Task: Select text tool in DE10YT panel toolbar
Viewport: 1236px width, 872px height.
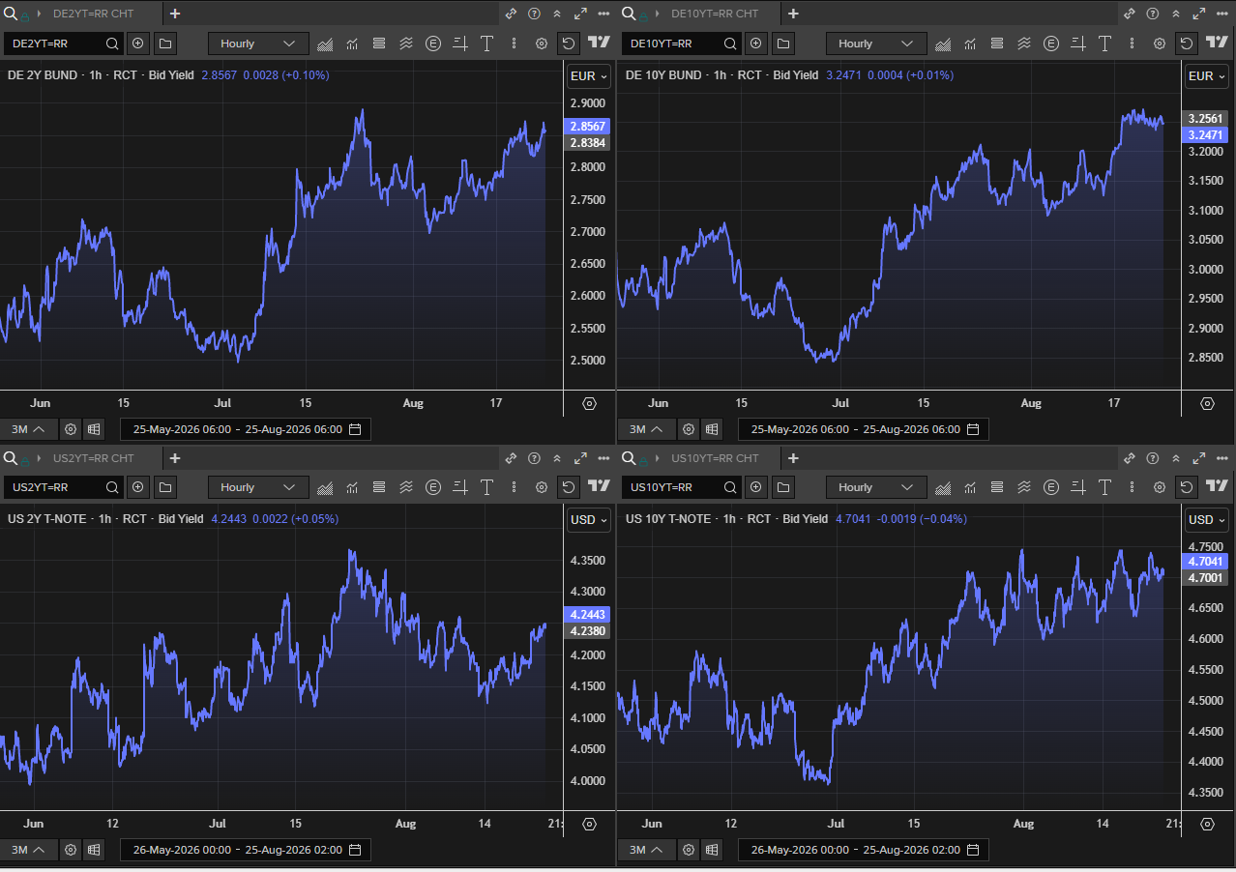Action: pyautogui.click(x=1104, y=44)
